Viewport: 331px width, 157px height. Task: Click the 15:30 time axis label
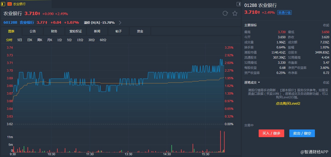[x=206, y=154]
